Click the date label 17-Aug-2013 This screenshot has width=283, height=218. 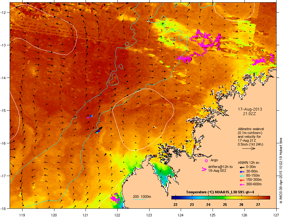point(250,109)
